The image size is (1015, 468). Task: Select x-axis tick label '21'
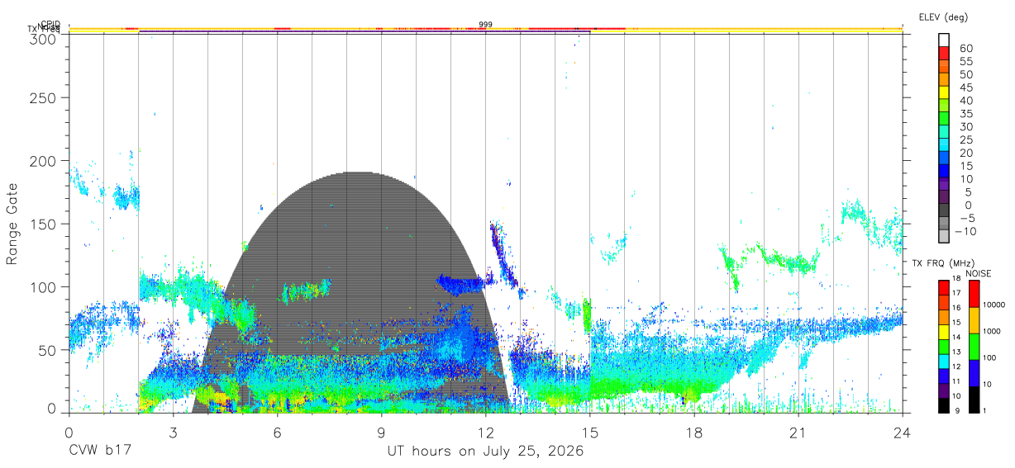click(798, 431)
